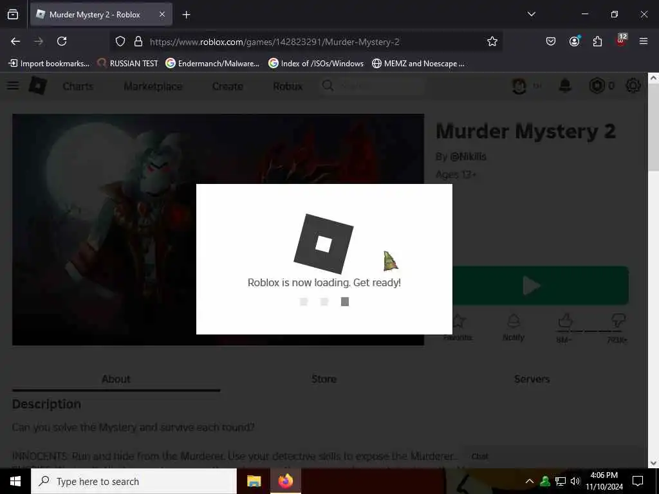Open the Extensions puzzle icon

597,41
